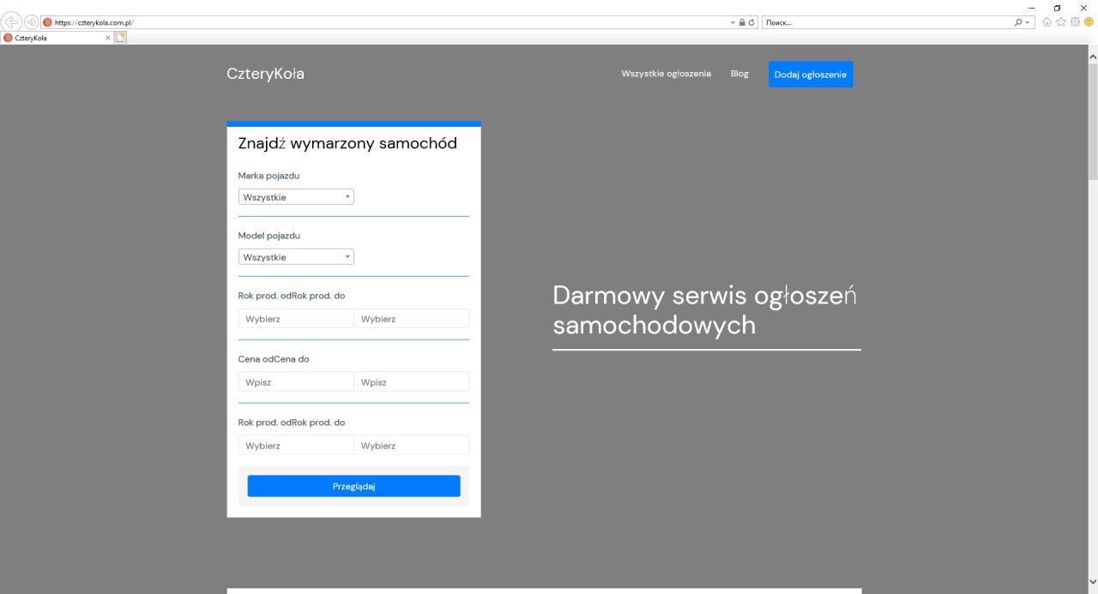Restore down the browser window

(1058, 7)
